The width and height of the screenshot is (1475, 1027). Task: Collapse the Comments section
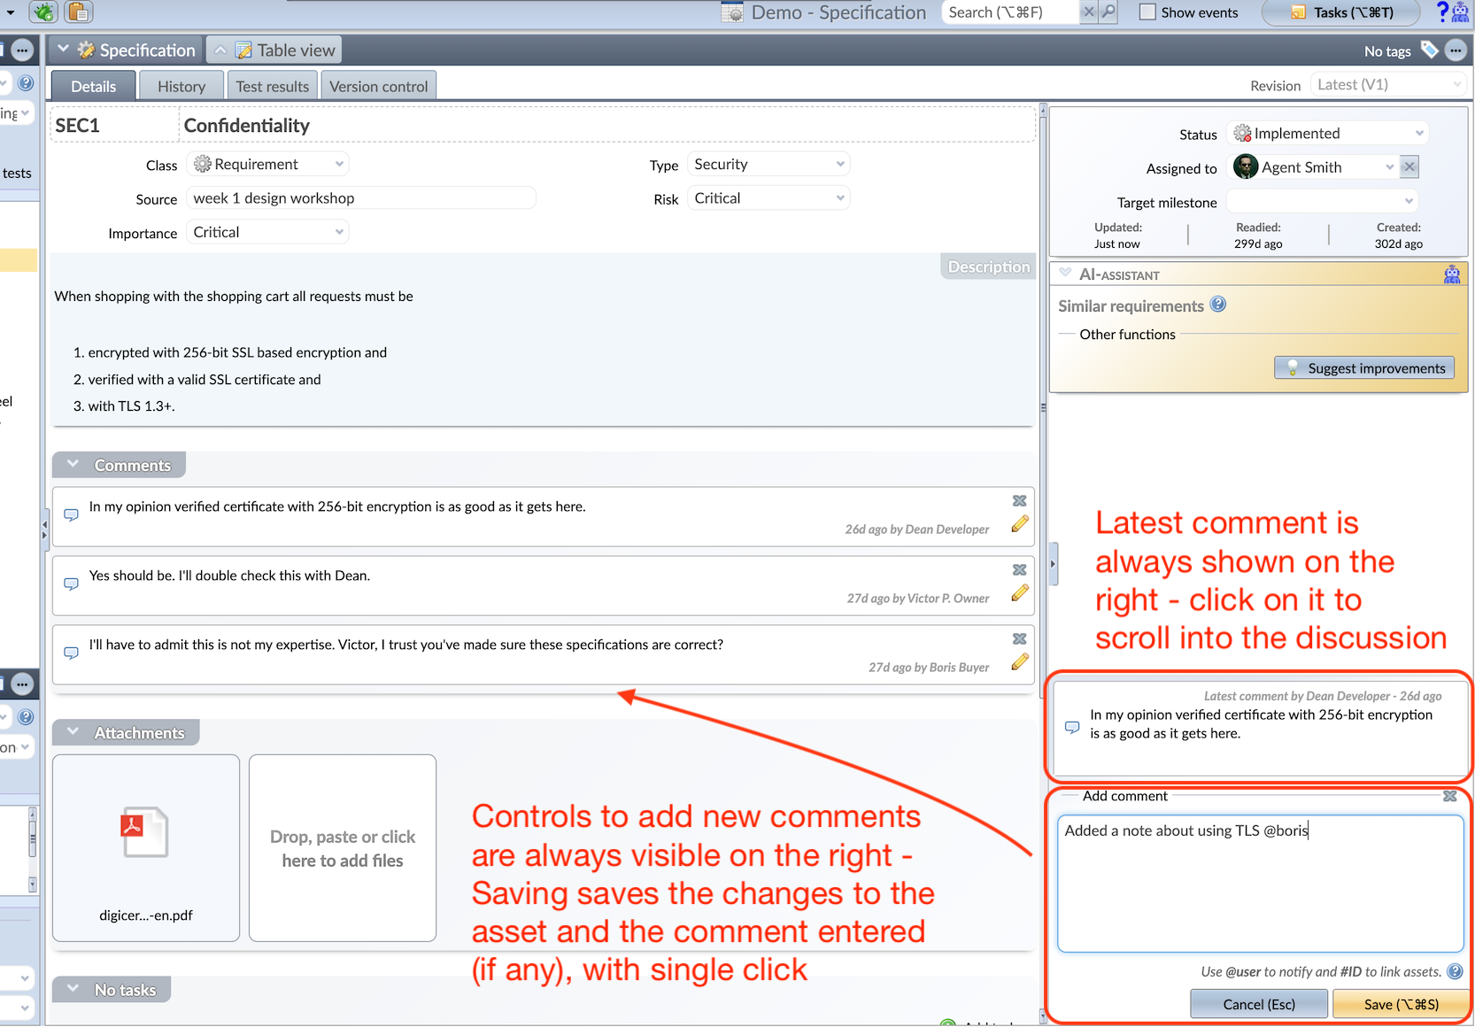(73, 465)
